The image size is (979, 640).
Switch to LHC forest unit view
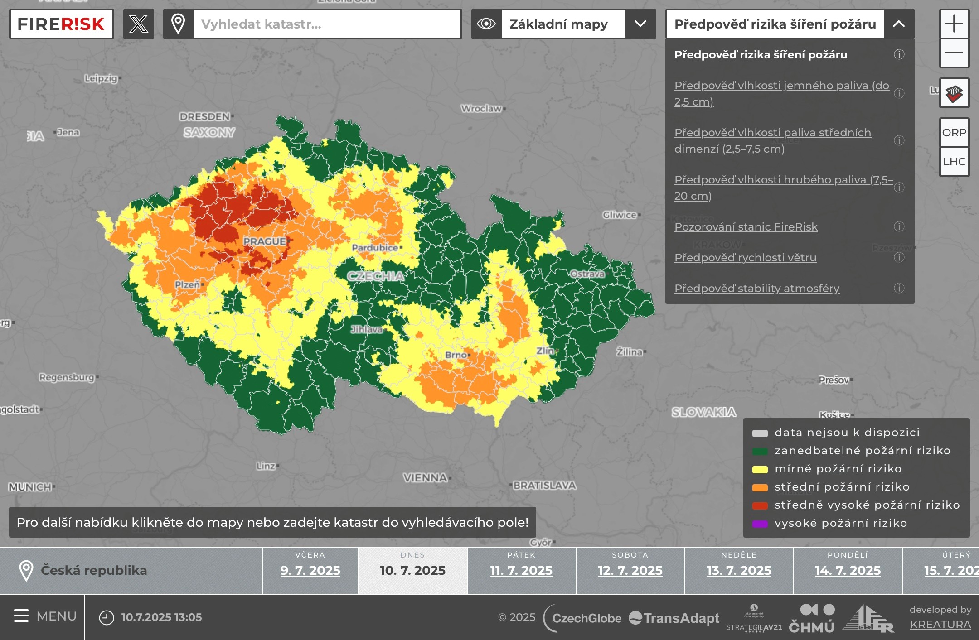coord(954,162)
